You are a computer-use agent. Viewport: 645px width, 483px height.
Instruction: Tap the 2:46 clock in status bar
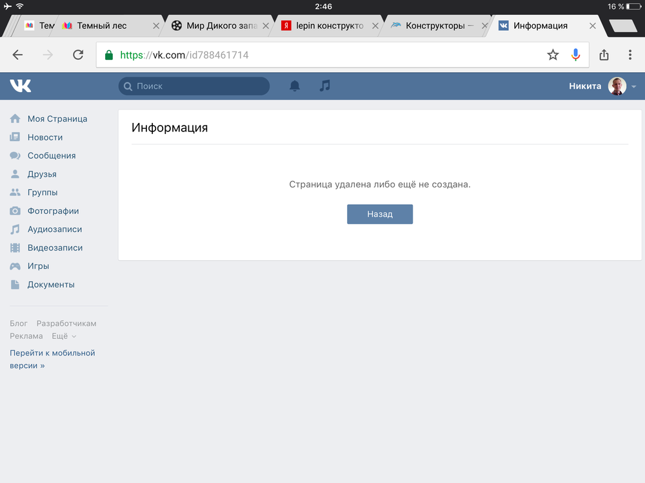[323, 6]
